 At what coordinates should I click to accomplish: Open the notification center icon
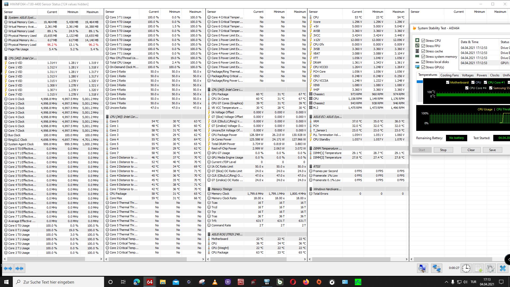point(501,282)
